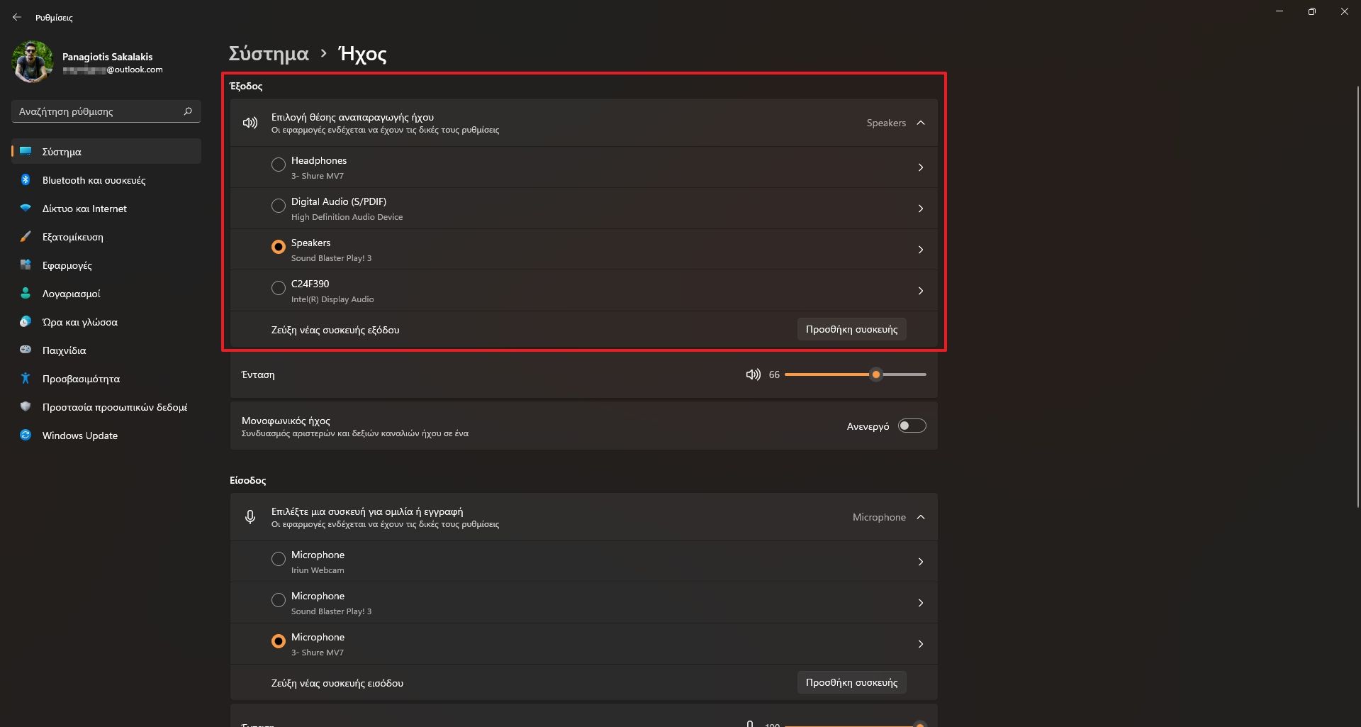Select Digital Audio (S/PDIF) output device
1361x727 pixels.
[x=279, y=206]
